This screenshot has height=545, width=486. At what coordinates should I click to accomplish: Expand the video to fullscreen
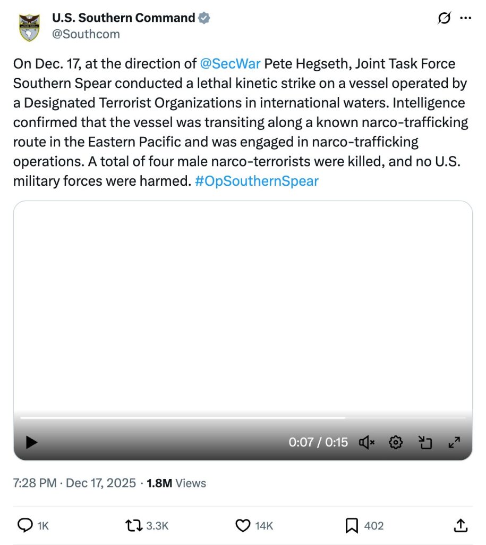454,442
